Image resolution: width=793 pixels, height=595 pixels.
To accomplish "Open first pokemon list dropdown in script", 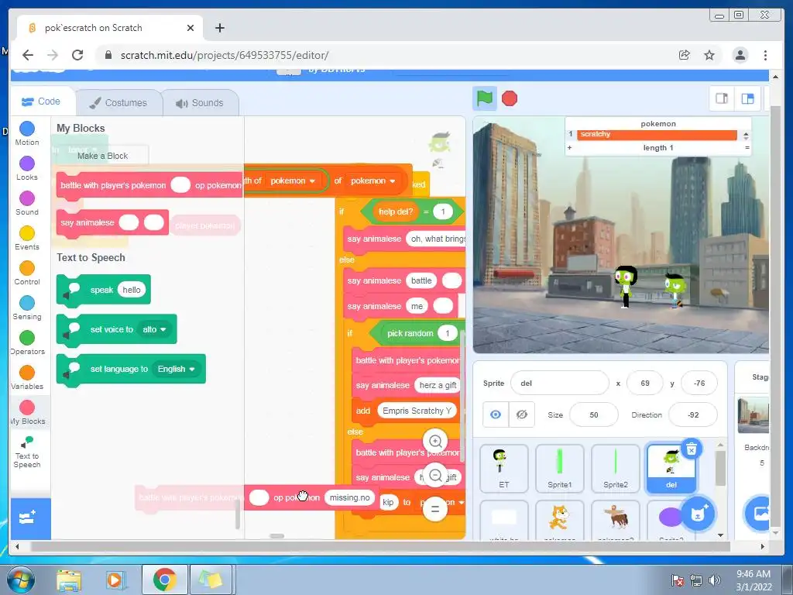I will coord(292,181).
